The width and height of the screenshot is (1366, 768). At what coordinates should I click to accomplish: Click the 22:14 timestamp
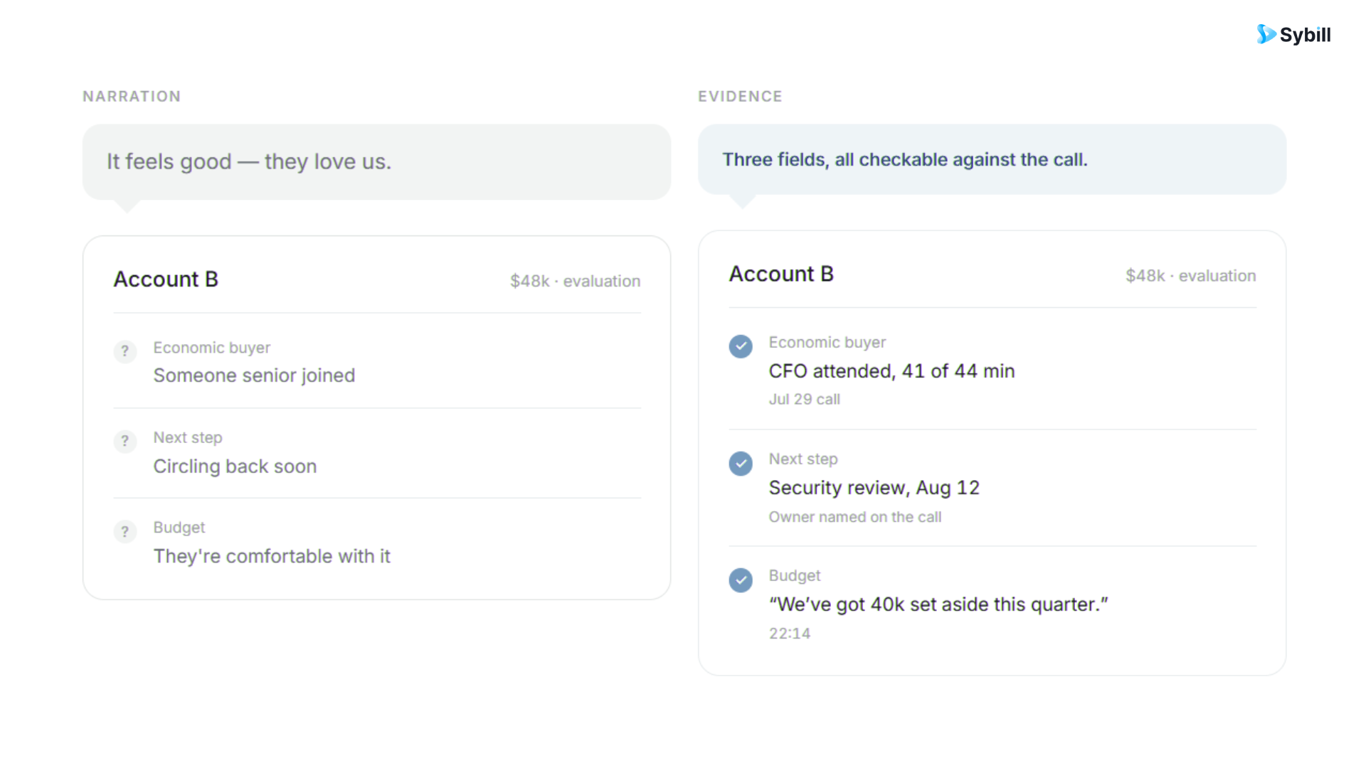tap(789, 634)
